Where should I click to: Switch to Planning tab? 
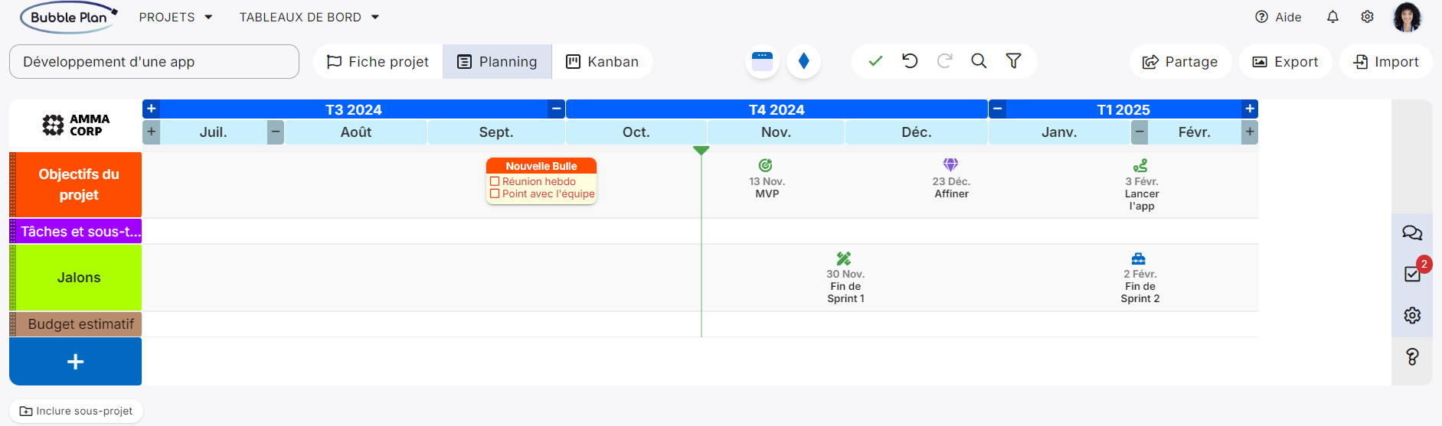[x=497, y=61]
